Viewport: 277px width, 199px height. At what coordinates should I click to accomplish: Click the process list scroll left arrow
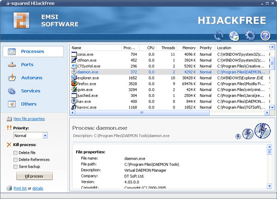coord(72,113)
